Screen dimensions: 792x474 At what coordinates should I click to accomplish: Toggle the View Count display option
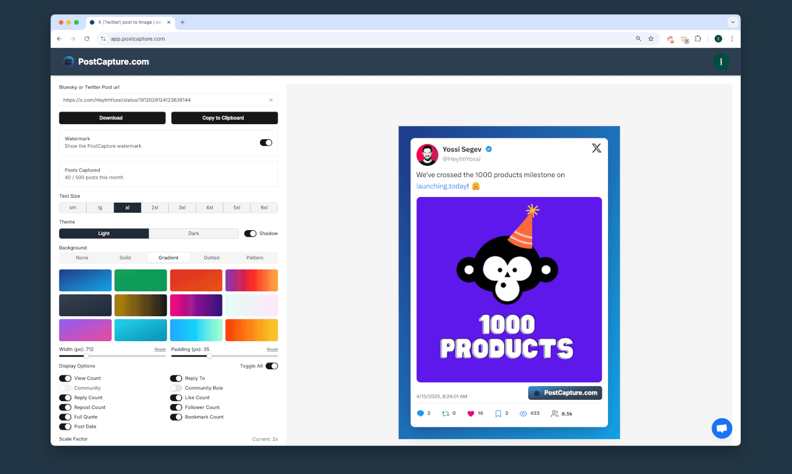65,379
